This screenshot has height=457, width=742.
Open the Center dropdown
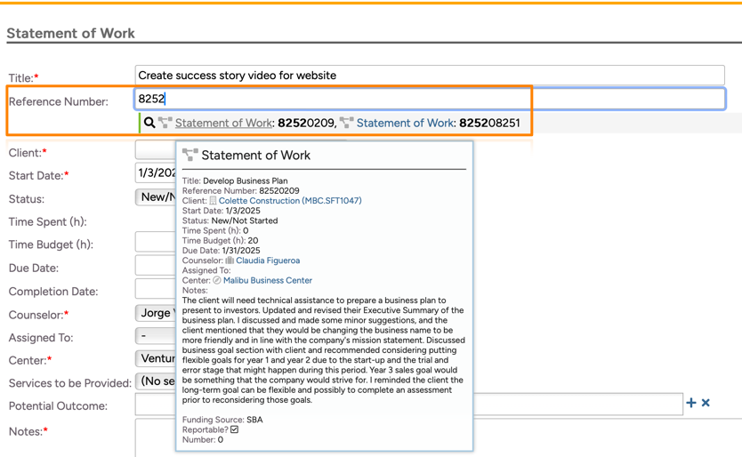pyautogui.click(x=156, y=359)
